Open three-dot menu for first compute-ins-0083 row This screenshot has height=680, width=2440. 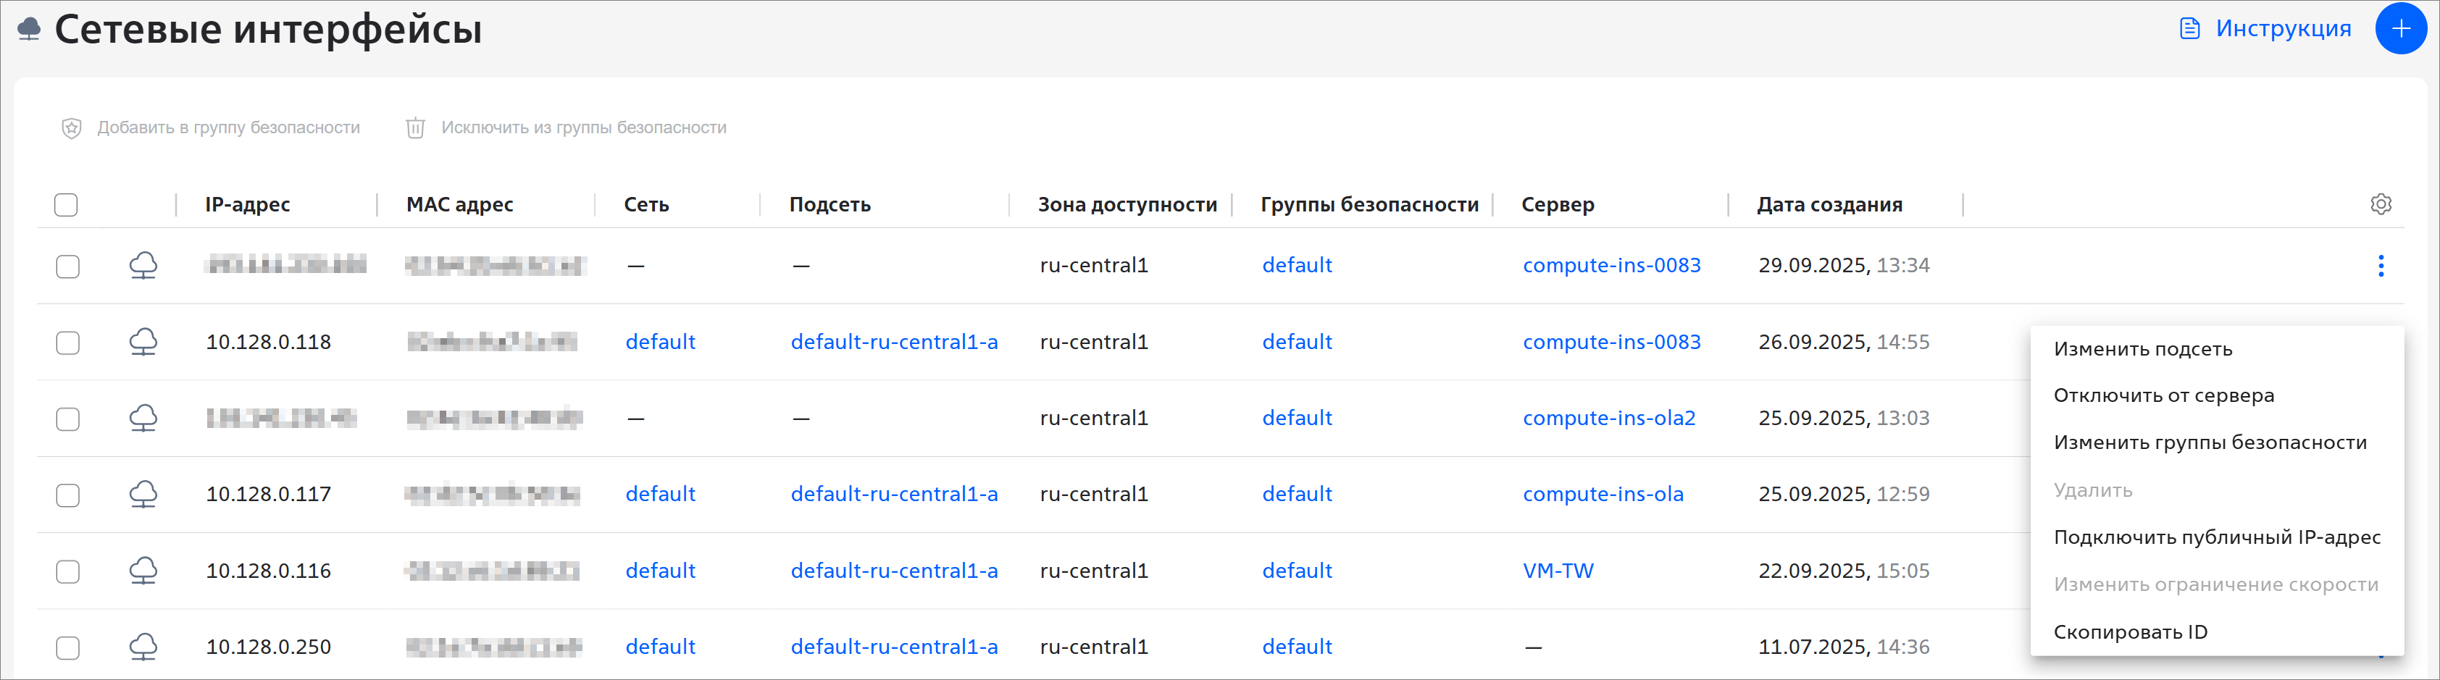(2381, 266)
